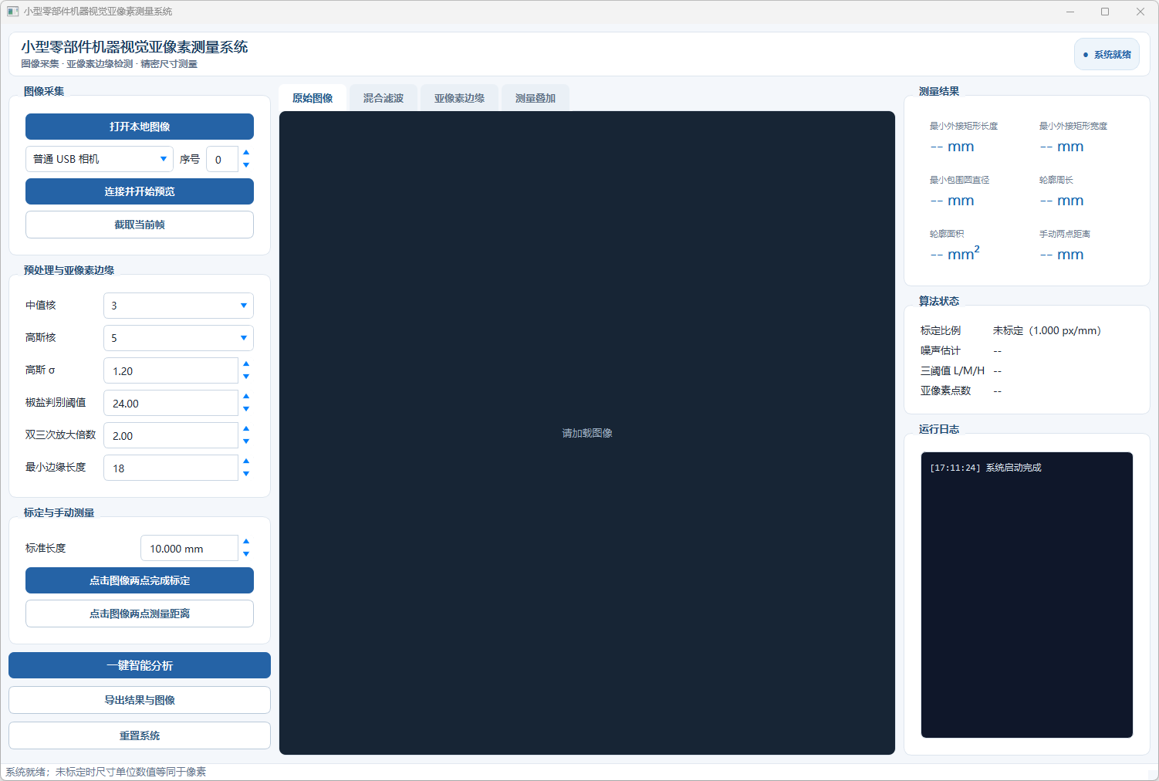Increase the 序号 camera index stepper
Screen dimensions: 1159x781
coord(246,153)
